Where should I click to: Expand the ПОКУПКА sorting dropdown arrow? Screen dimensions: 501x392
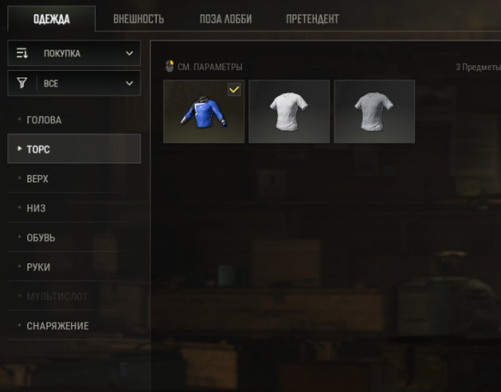pos(130,53)
